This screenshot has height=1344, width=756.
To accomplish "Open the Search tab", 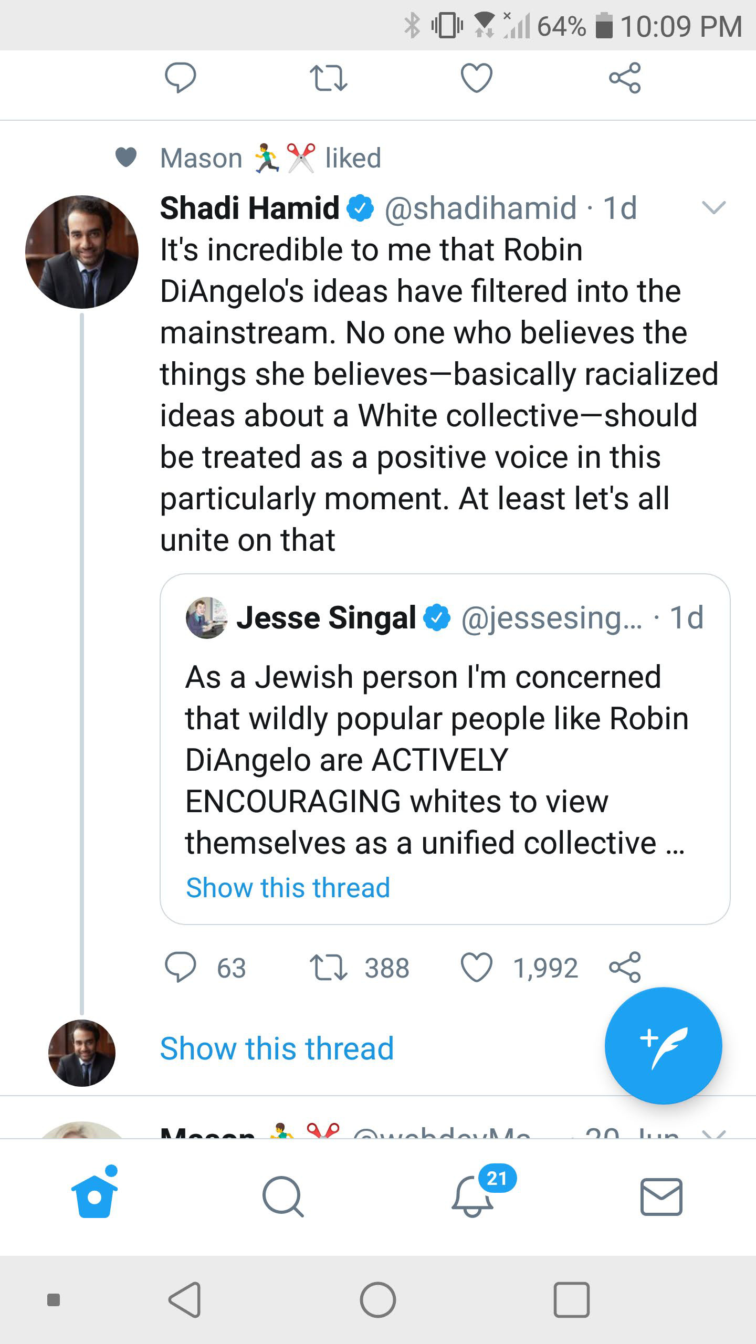I will pos(283,1196).
